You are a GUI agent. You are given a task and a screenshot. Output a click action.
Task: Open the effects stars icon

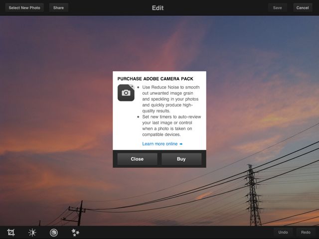[75, 233]
